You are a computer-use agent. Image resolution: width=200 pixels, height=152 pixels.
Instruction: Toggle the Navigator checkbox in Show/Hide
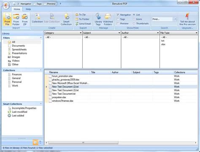point(118,15)
